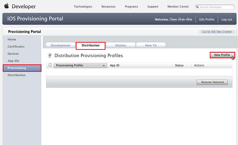Screen dimensions: 238x145
Task: Open the Programs menu
Action: click(x=132, y=7)
